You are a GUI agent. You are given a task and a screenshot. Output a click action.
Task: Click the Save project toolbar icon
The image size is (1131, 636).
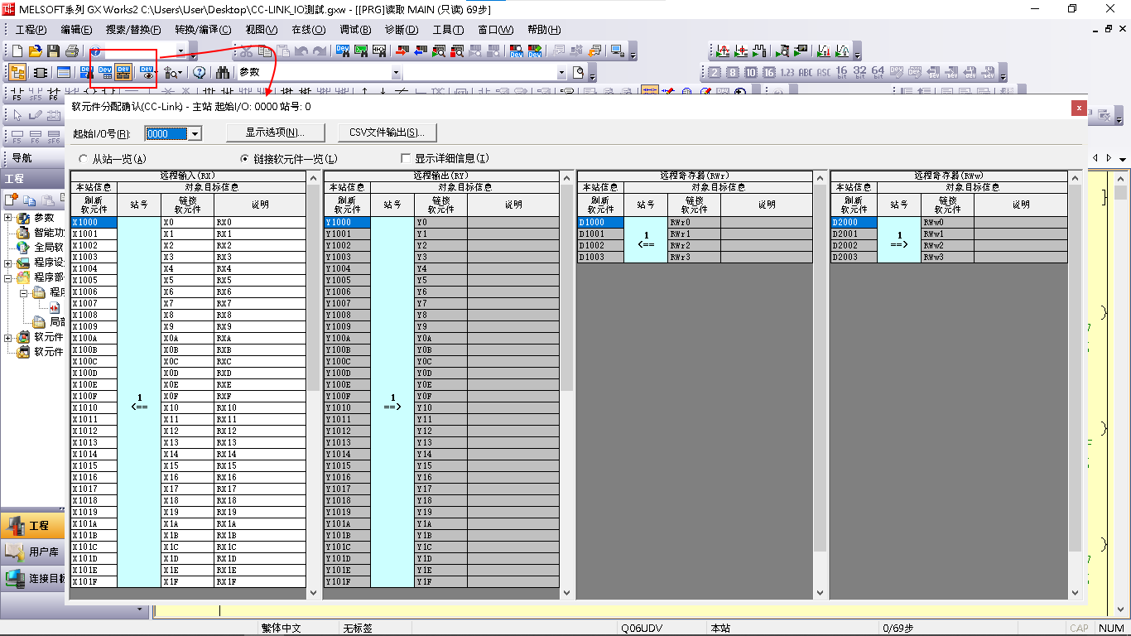[53, 51]
